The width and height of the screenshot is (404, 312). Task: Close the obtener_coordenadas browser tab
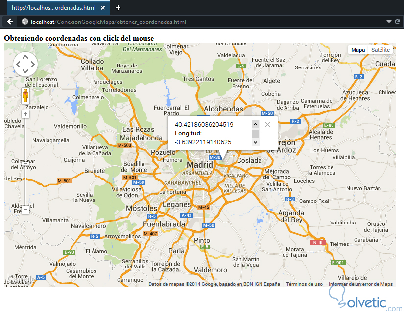[x=103, y=8]
